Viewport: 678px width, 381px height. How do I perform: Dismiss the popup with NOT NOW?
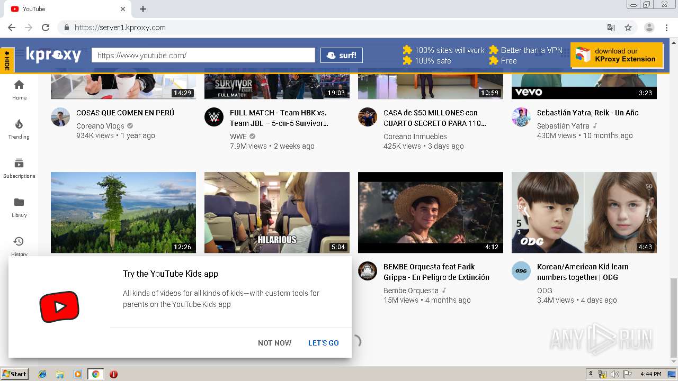[x=274, y=343]
